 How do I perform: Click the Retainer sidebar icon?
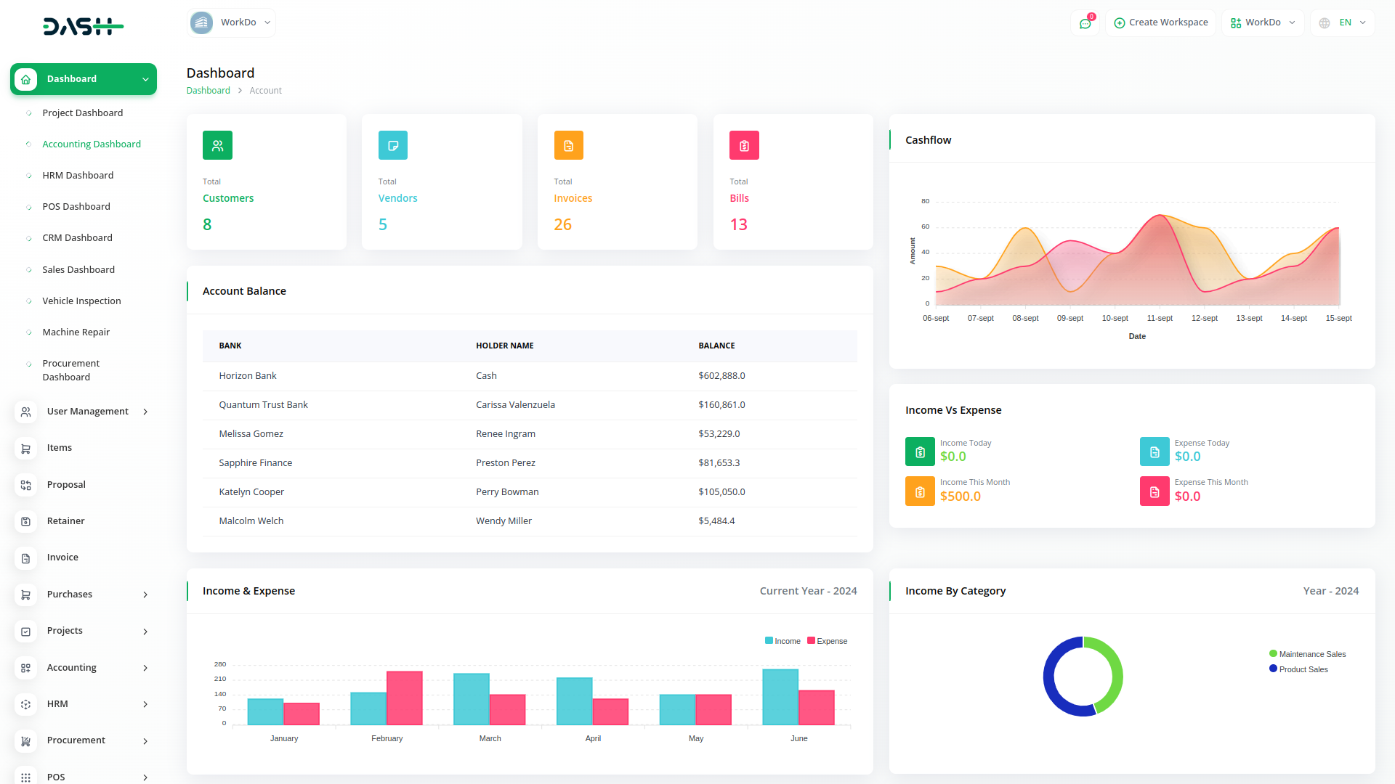coord(25,521)
